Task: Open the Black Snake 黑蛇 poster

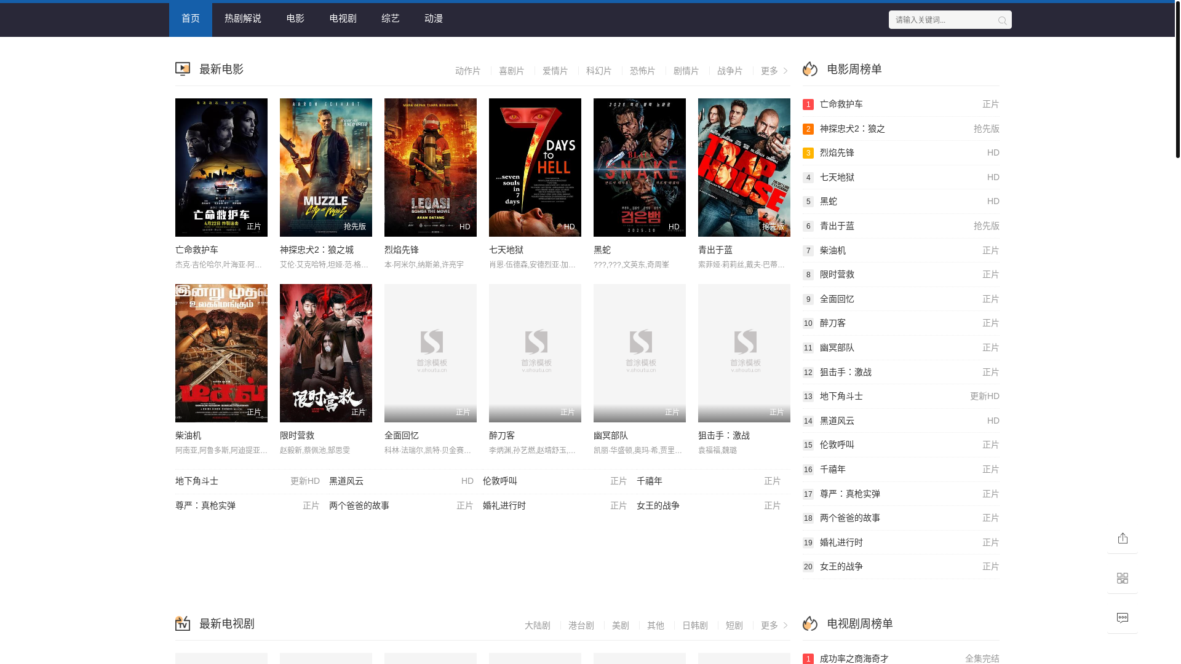Action: (x=640, y=167)
